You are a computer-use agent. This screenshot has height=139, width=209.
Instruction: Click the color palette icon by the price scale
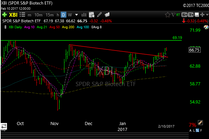click(x=206, y=27)
